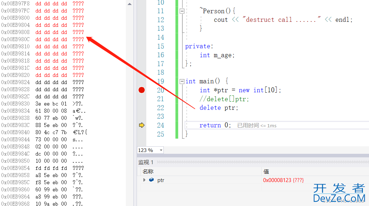
Task: Click memory address 0x00EB97F8
Action: coord(15,4)
